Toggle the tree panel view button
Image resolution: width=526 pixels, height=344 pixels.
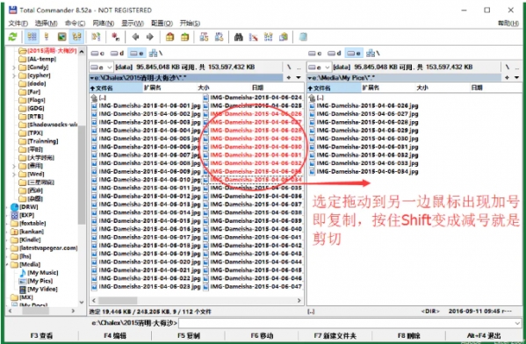tap(76, 37)
